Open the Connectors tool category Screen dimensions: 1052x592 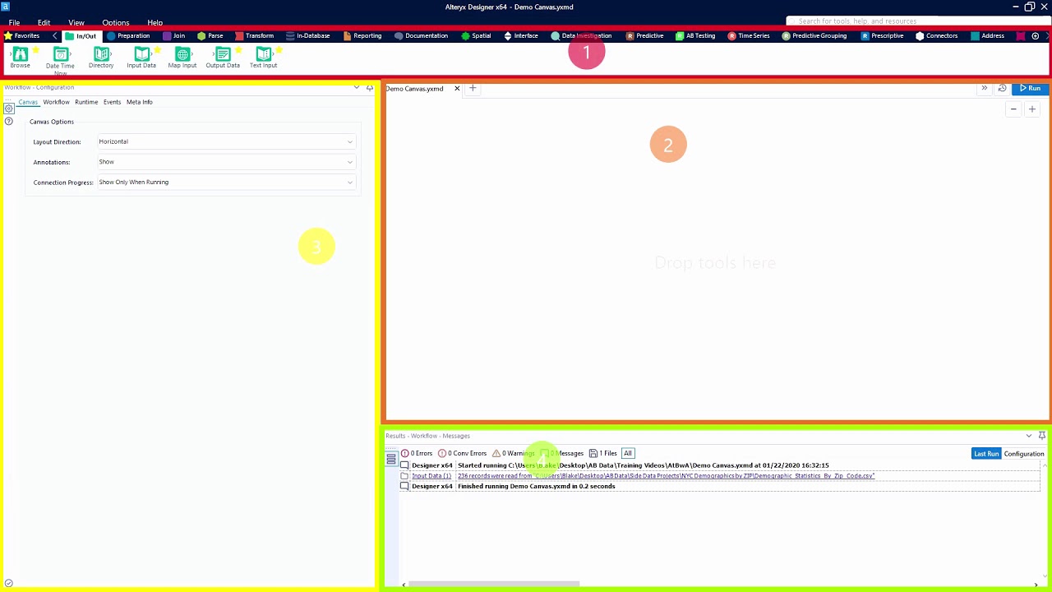(937, 35)
